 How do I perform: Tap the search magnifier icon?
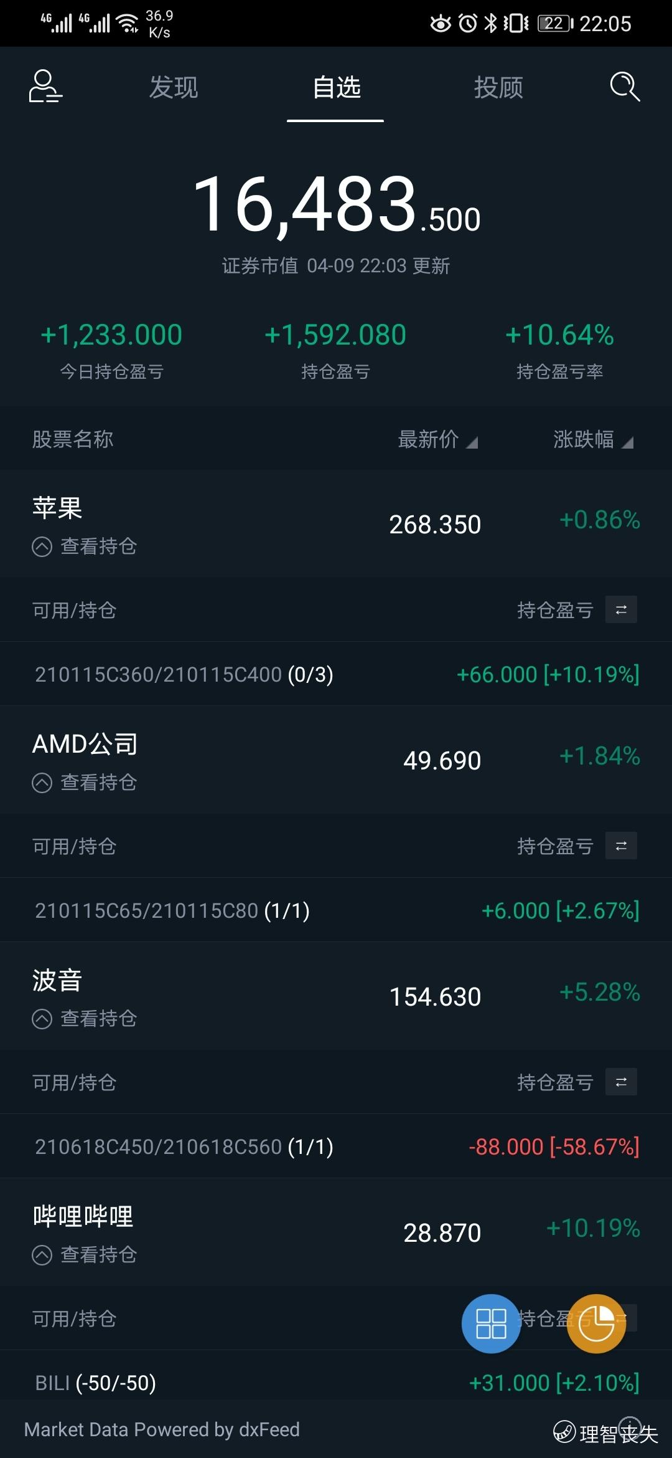[625, 86]
